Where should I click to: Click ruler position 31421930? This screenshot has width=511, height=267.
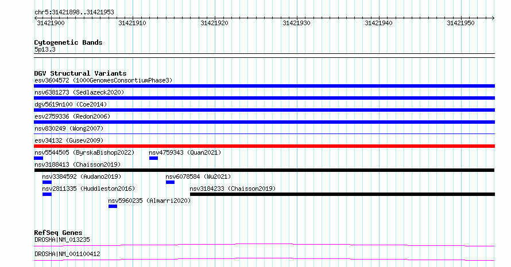click(x=297, y=23)
